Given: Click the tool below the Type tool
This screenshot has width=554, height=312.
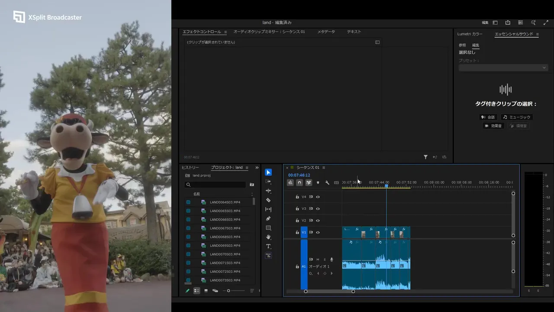Looking at the screenshot, I should pos(268,256).
